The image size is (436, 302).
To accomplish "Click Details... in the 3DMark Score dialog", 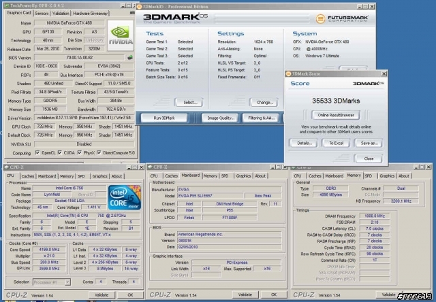I will (305, 144).
